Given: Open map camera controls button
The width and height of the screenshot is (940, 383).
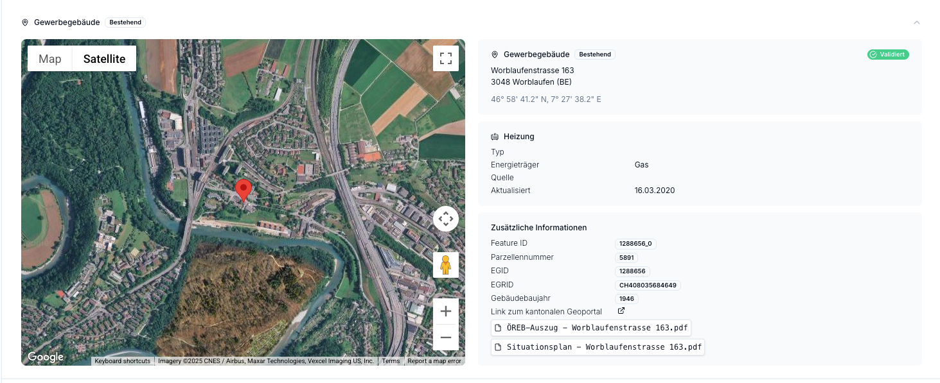Looking at the screenshot, I should 445,219.
